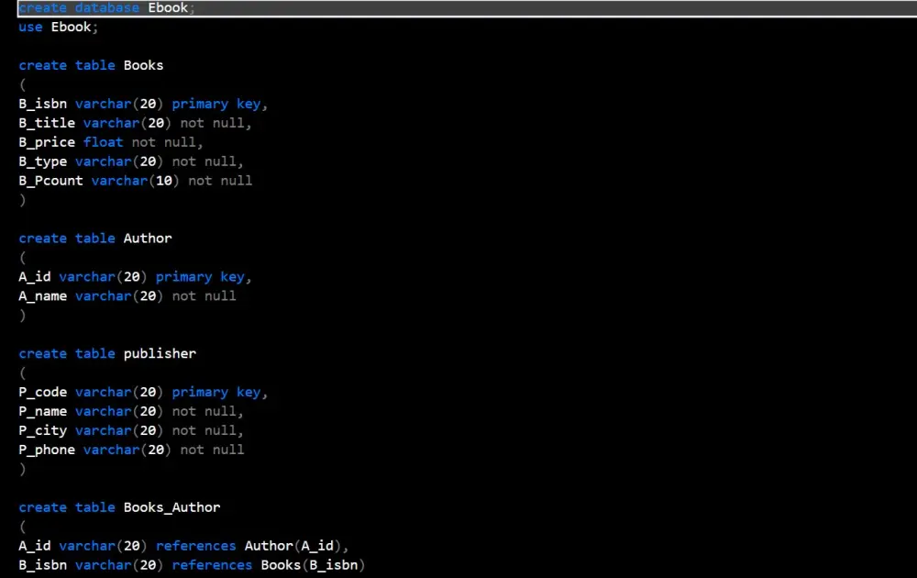Viewport: 917px width, 578px height.
Task: Click the 'B_Pcount varchar(10) not null' line
Action: click(136, 181)
